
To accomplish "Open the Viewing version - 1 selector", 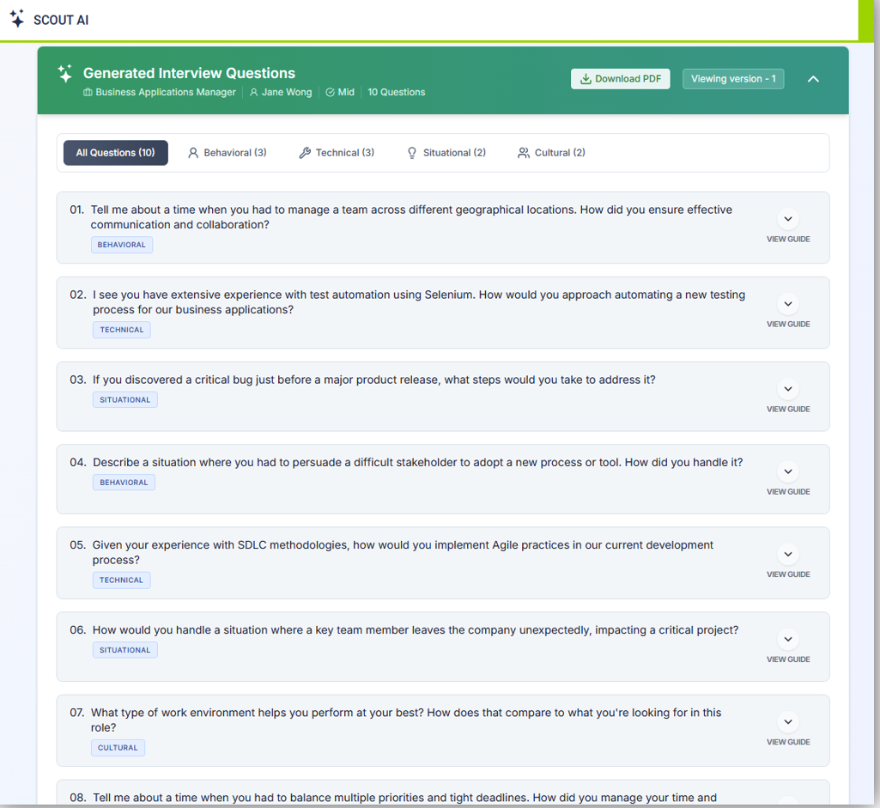I will 733,79.
